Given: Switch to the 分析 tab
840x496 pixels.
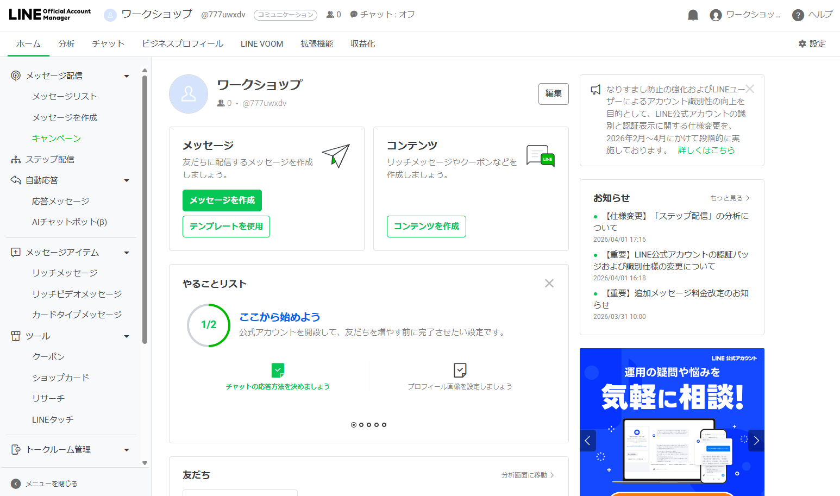Looking at the screenshot, I should pos(66,43).
